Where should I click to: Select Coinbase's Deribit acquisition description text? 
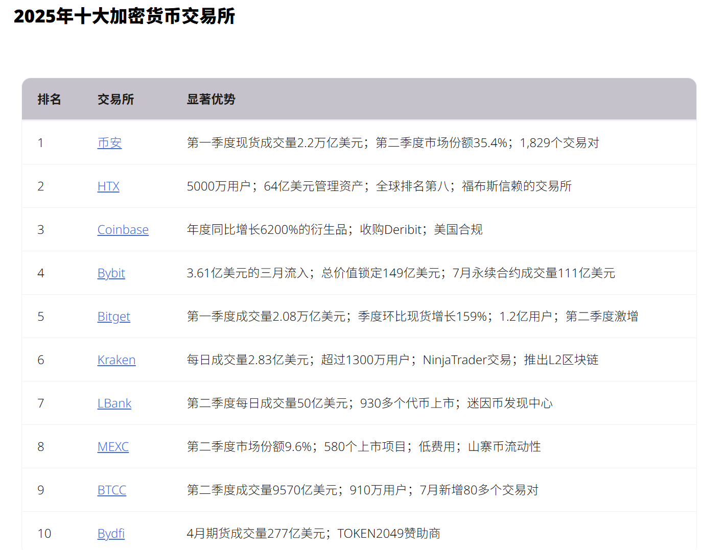click(334, 230)
